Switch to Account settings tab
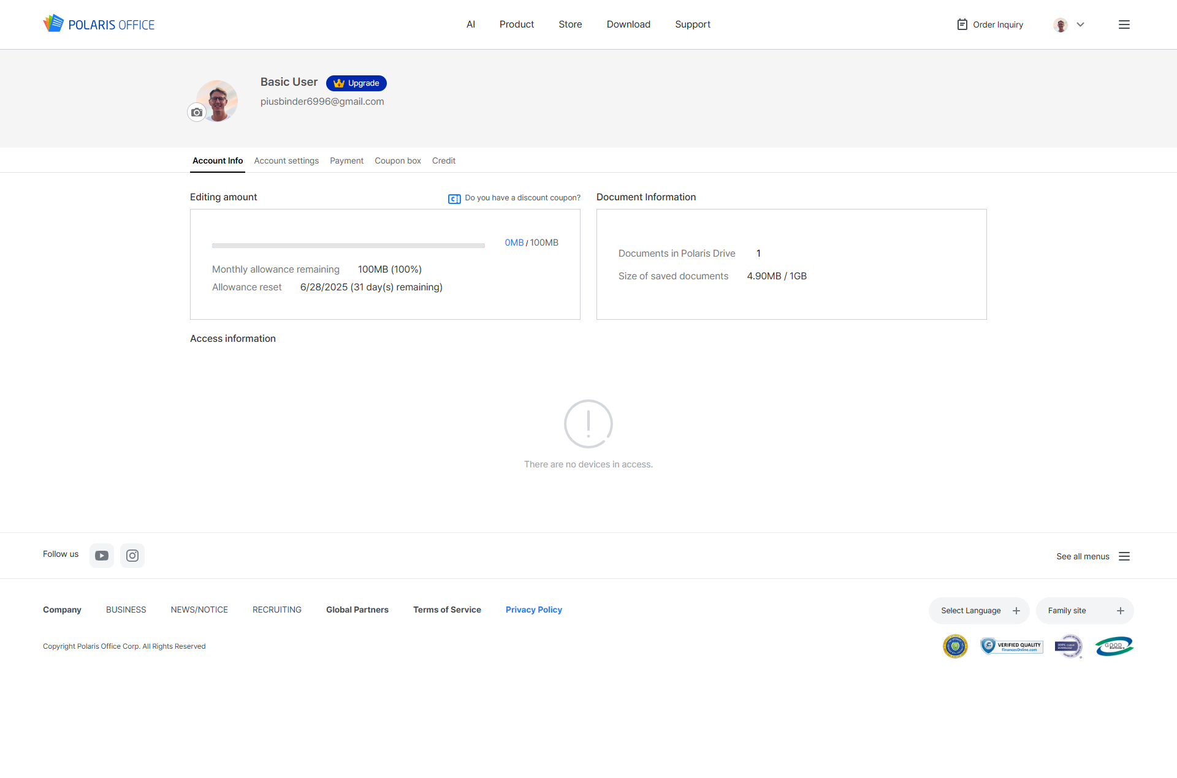Viewport: 1177px width, 778px height. point(286,161)
